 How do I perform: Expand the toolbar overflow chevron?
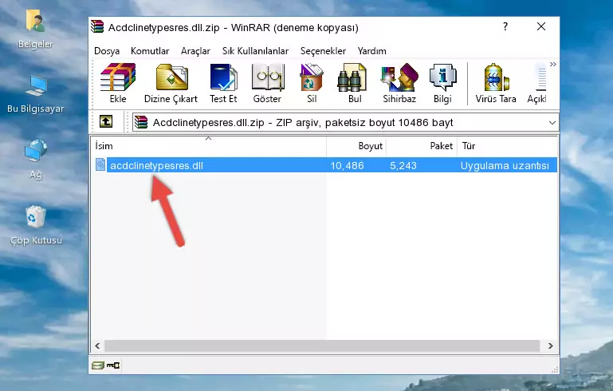(x=552, y=64)
